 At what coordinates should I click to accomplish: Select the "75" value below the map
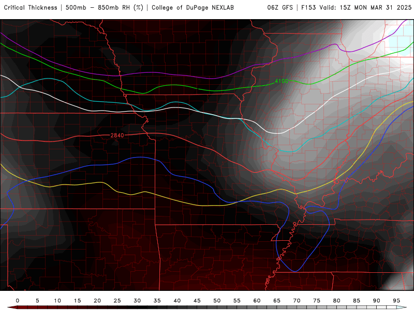tap(317, 301)
